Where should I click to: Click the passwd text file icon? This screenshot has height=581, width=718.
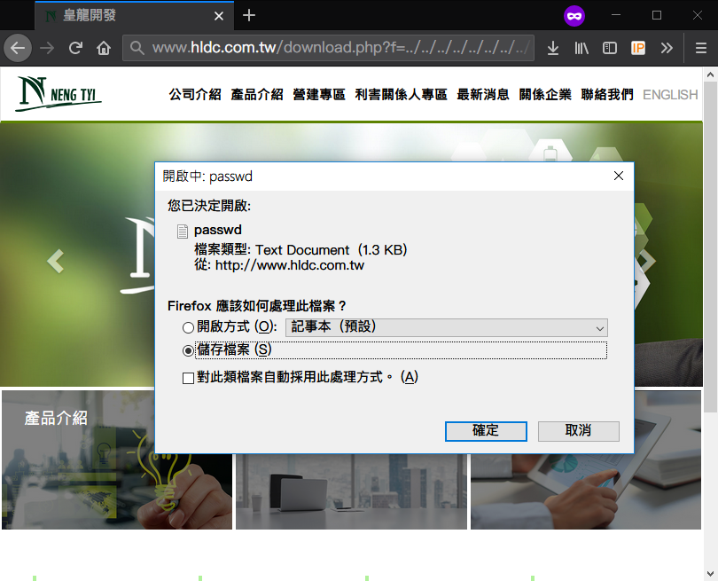183,232
